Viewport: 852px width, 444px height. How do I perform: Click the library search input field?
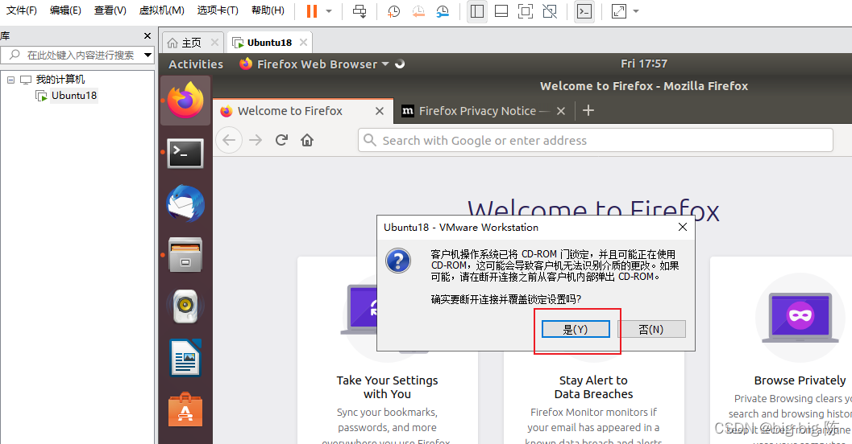click(77, 55)
